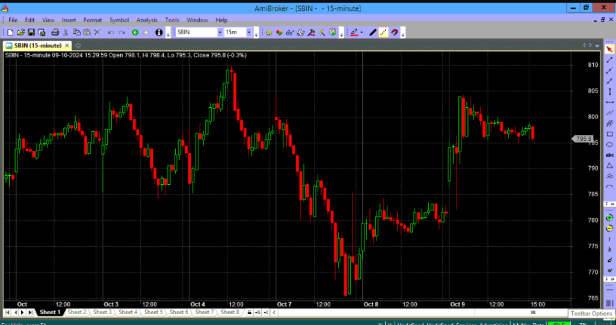Go forward with the grey arrow button

click(146, 32)
